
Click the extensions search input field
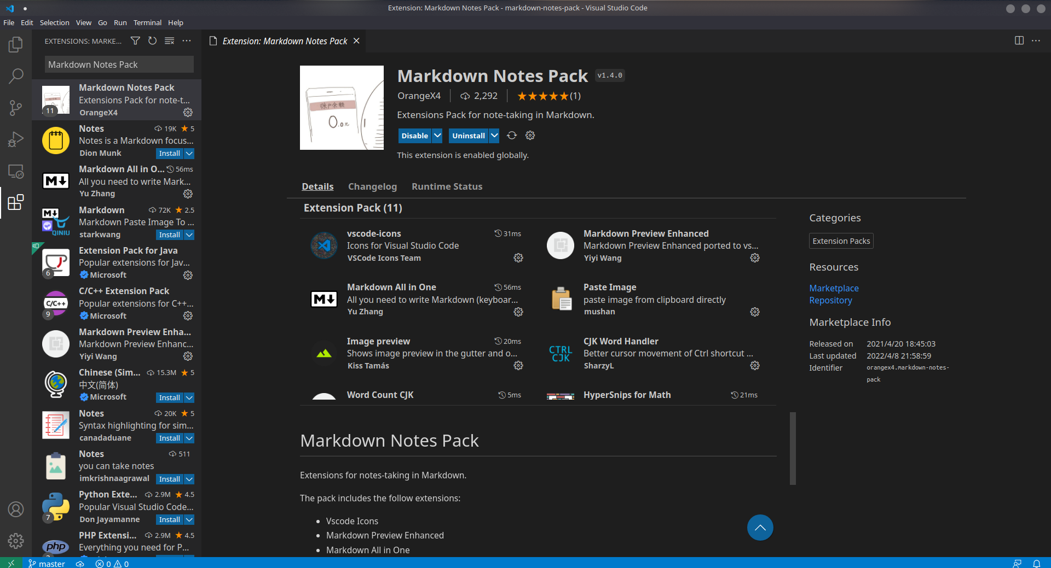(119, 65)
